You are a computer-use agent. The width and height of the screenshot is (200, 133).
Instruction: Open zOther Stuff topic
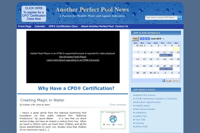141,127
